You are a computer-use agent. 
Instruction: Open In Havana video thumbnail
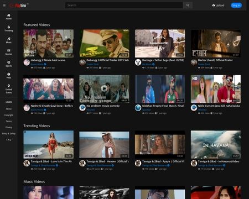216,144
